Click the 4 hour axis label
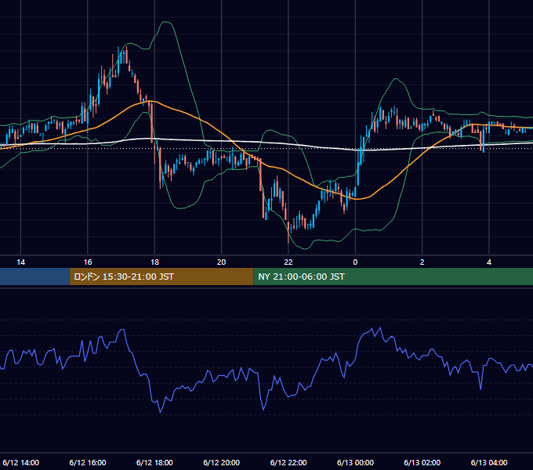 pos(489,262)
